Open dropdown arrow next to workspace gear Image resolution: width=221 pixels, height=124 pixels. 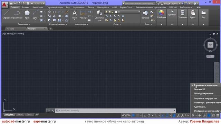tap(196, 116)
